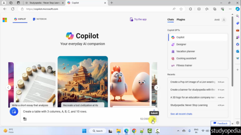Open Studyopedia: Never Stop Learning chat
The width and height of the screenshot is (241, 135).
point(198,105)
